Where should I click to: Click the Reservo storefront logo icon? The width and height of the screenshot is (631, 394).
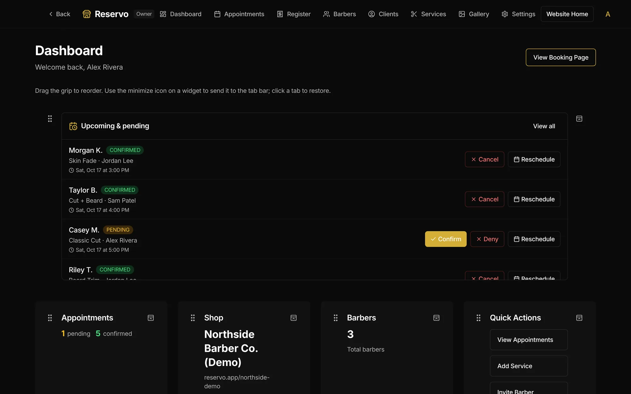[x=86, y=14]
